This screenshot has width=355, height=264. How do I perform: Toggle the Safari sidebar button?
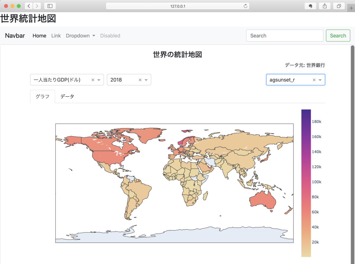pyautogui.click(x=50, y=6)
